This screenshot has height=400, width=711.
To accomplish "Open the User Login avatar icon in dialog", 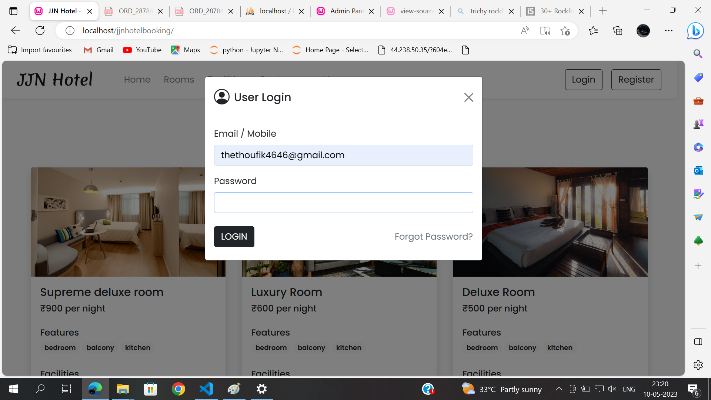I will (x=221, y=97).
